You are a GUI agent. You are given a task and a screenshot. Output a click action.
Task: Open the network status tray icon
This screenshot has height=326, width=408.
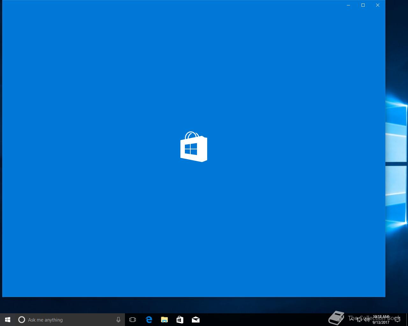(x=359, y=320)
